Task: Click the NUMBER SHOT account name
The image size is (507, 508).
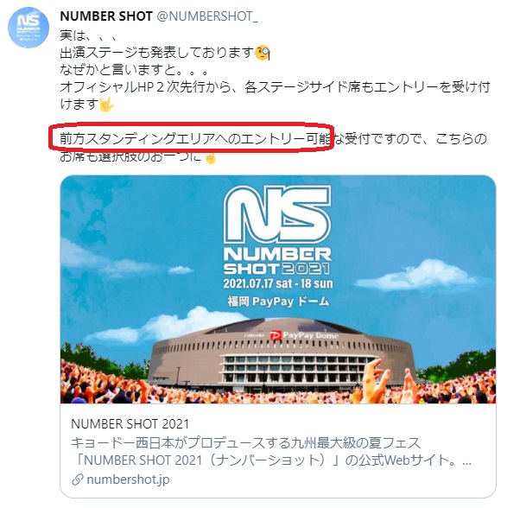Action: 106,16
